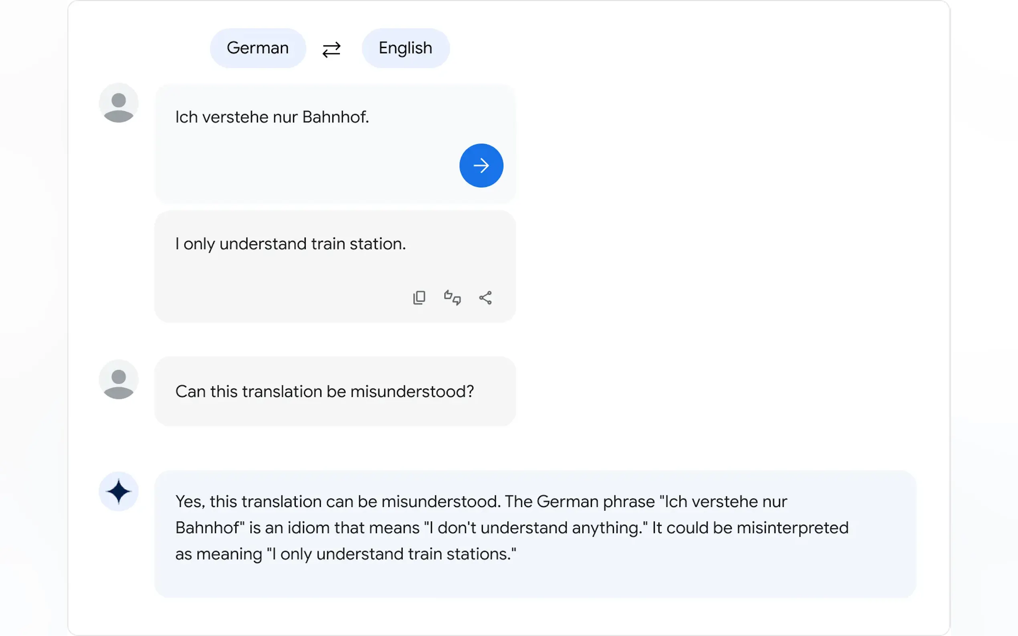Click the "I only understand train station." translation
Screen dimensions: 1018x636
(x=291, y=244)
